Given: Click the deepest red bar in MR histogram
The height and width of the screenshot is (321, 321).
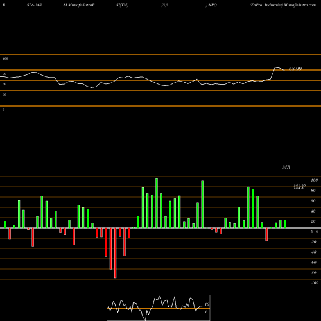Looking at the screenshot, I should click(x=116, y=253).
